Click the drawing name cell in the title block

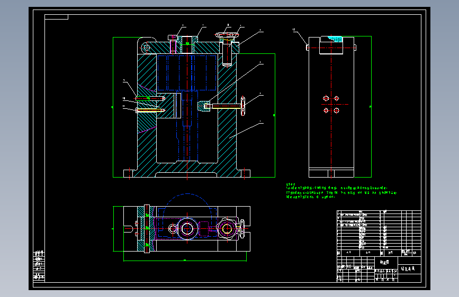(x=409, y=269)
